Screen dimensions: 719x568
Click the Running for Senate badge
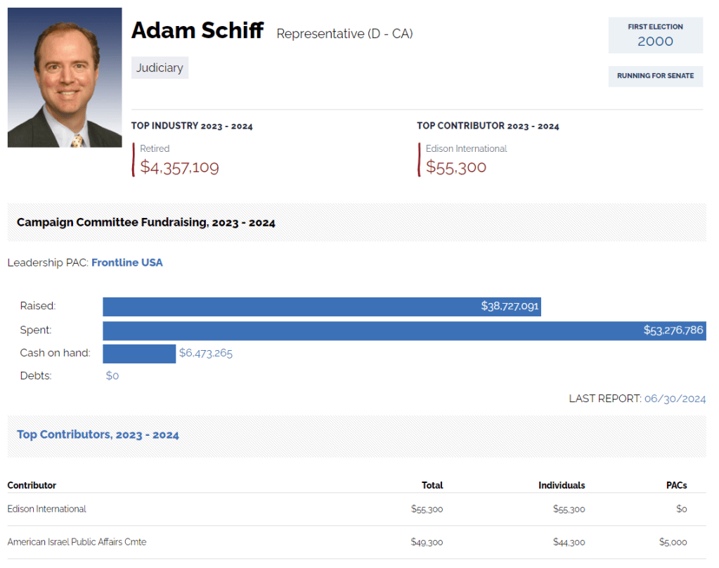655,76
